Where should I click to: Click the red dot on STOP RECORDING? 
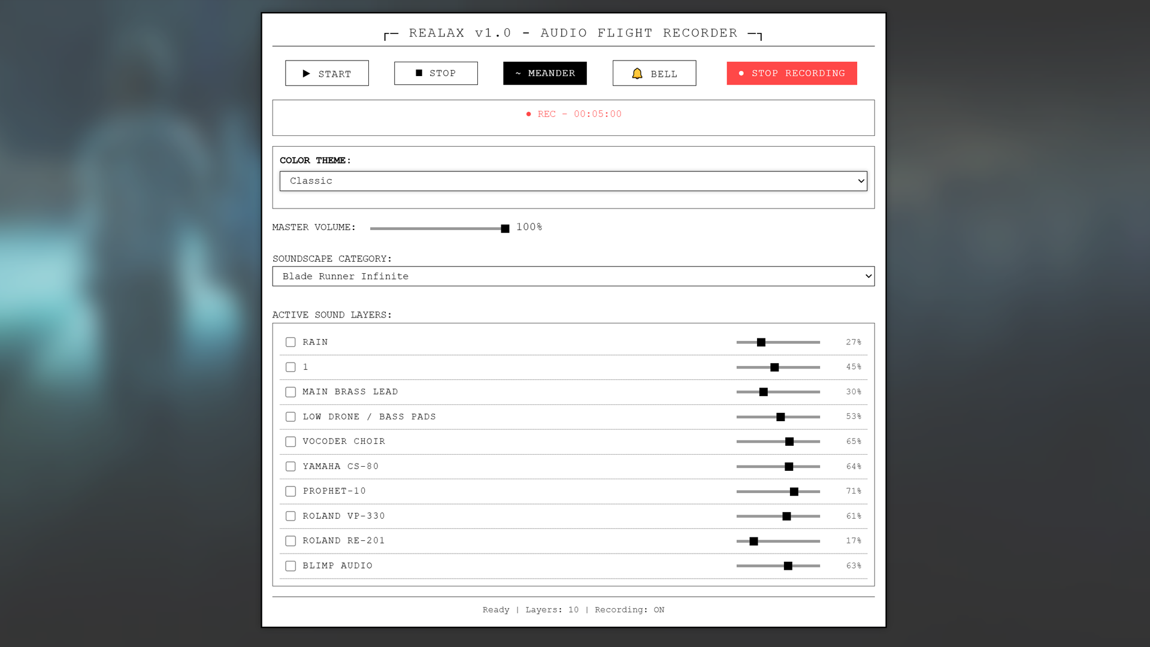point(742,73)
